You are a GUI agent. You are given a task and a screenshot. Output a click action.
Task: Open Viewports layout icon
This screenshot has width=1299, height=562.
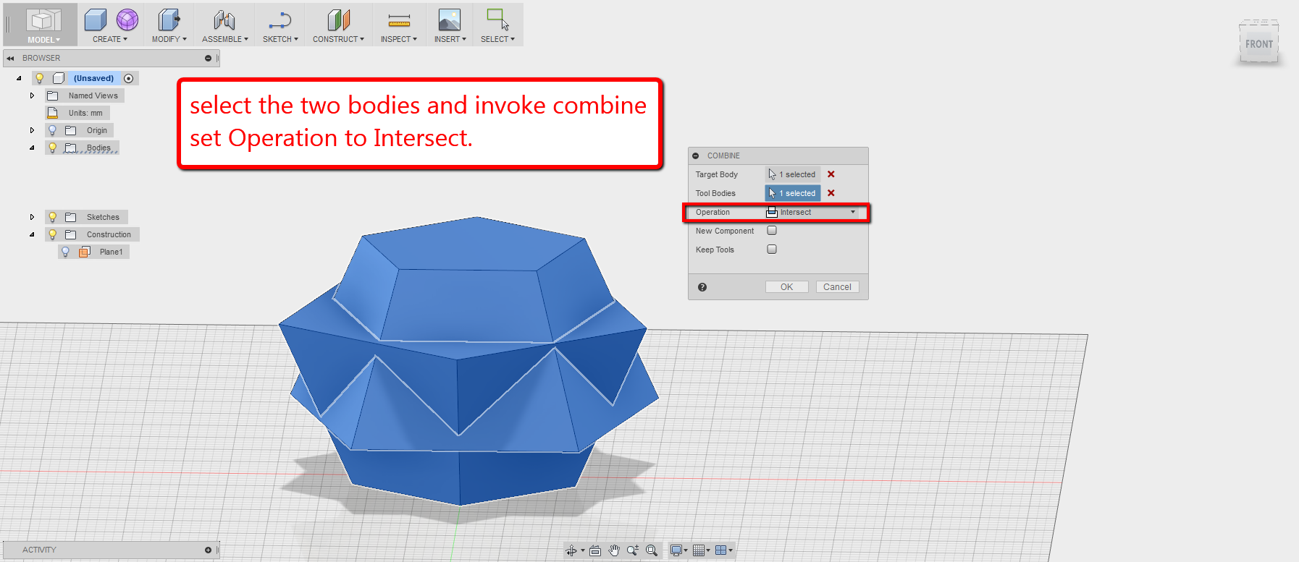(x=720, y=550)
